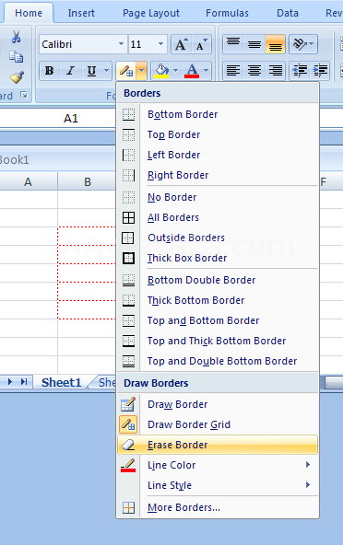
Task: Open the Borders dropdown arrow
Action: tap(141, 71)
